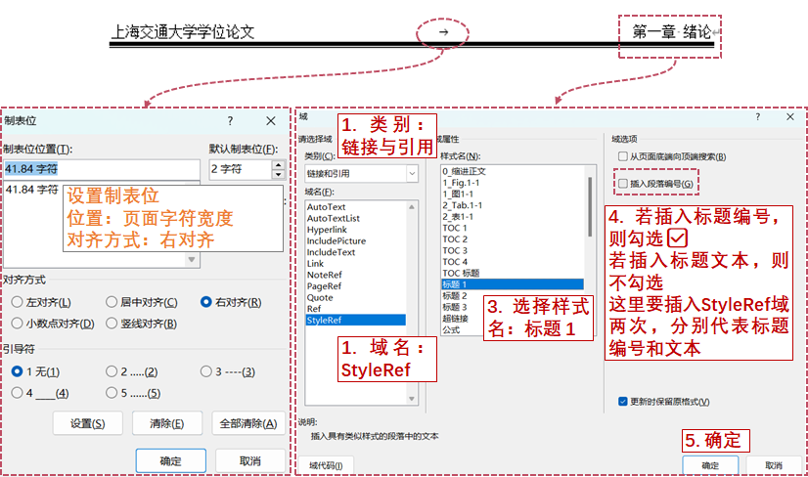Enable the 插入段落编号 checkbox

(x=622, y=184)
